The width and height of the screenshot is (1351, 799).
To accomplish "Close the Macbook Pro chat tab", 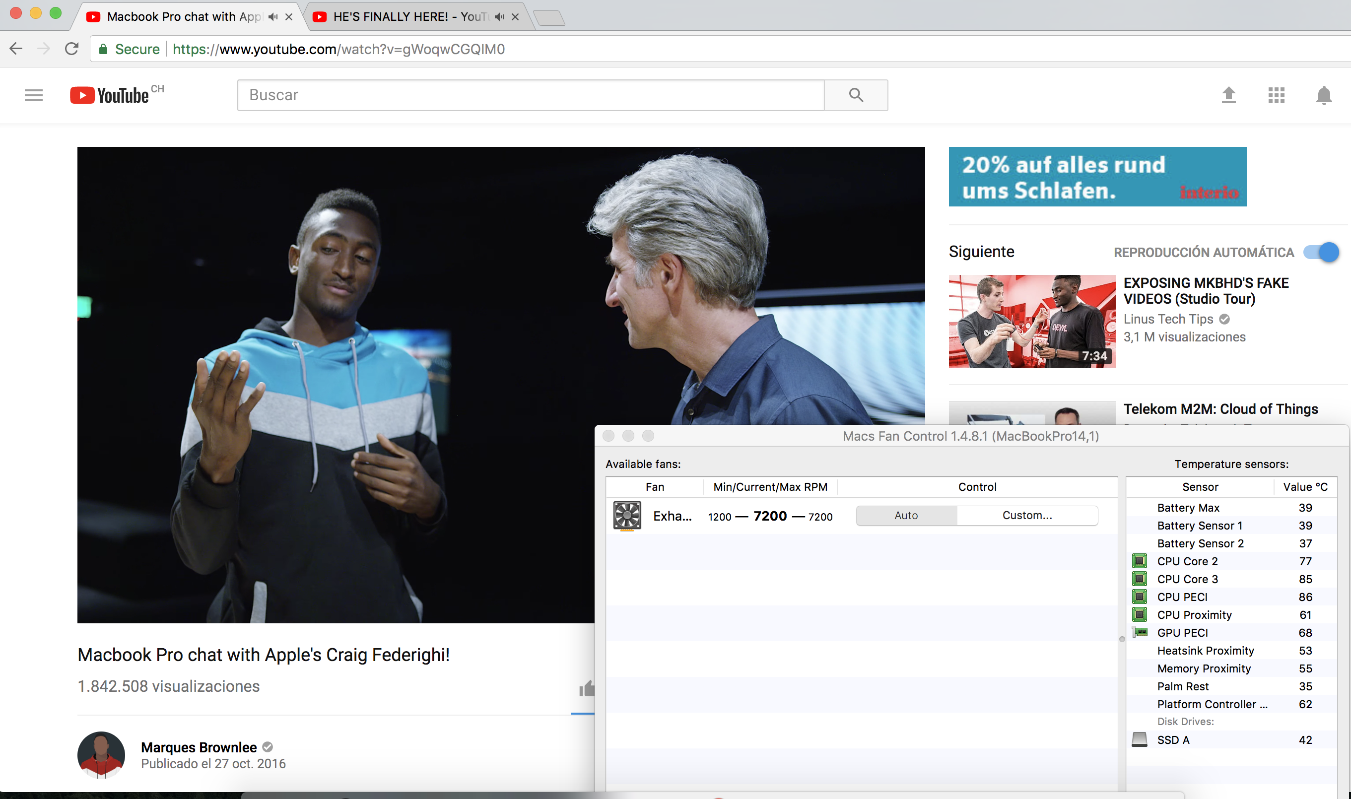I will click(x=289, y=17).
